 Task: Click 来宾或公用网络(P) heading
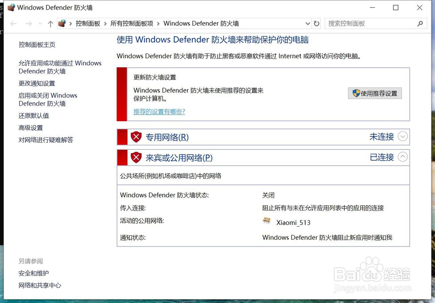tap(179, 158)
